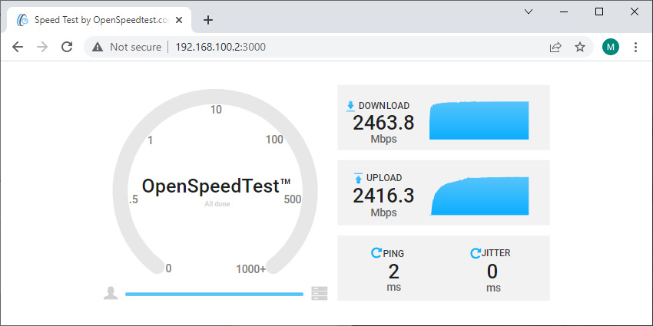Screen dimensions: 653x326
Task: Expand the tab search chevron
Action: pyautogui.click(x=529, y=12)
